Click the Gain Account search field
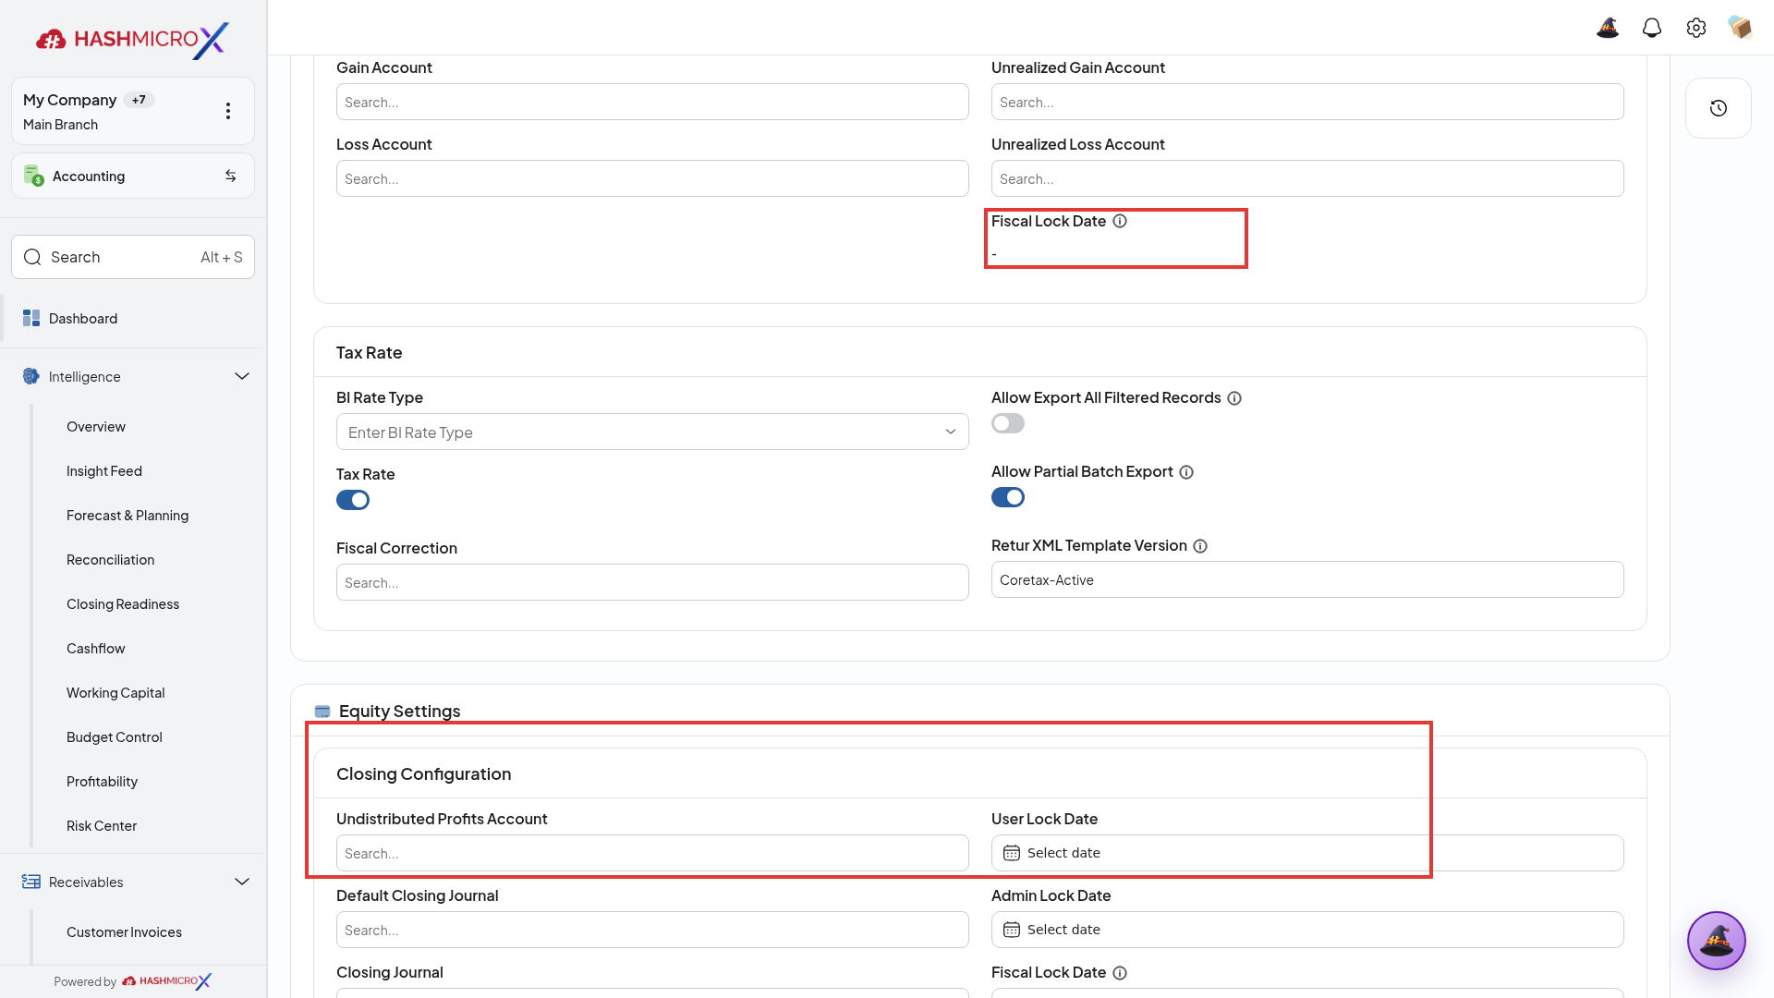Screen dimensions: 1774x998 652,102
